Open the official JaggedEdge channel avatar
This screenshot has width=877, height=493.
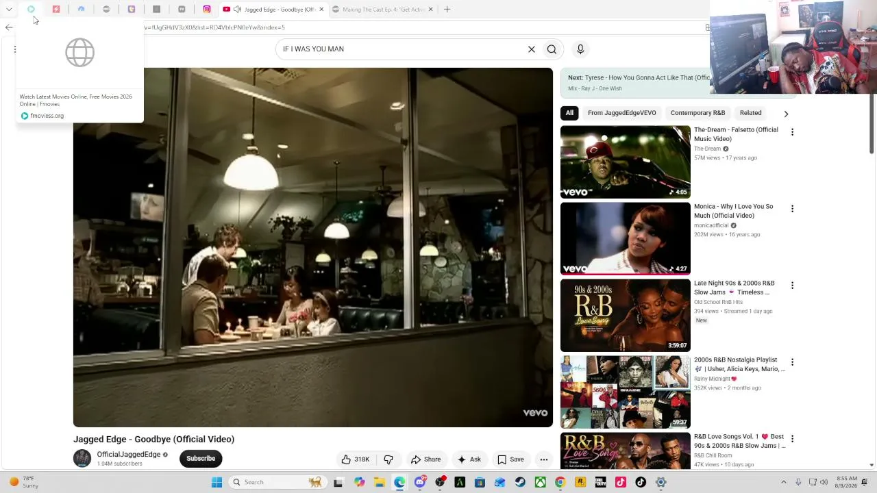82,459
